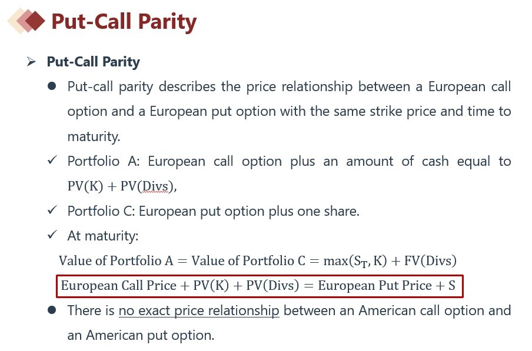This screenshot has width=532, height=351.
Task: Click the misspelled word Divs with squiggle
Action: coord(155,186)
